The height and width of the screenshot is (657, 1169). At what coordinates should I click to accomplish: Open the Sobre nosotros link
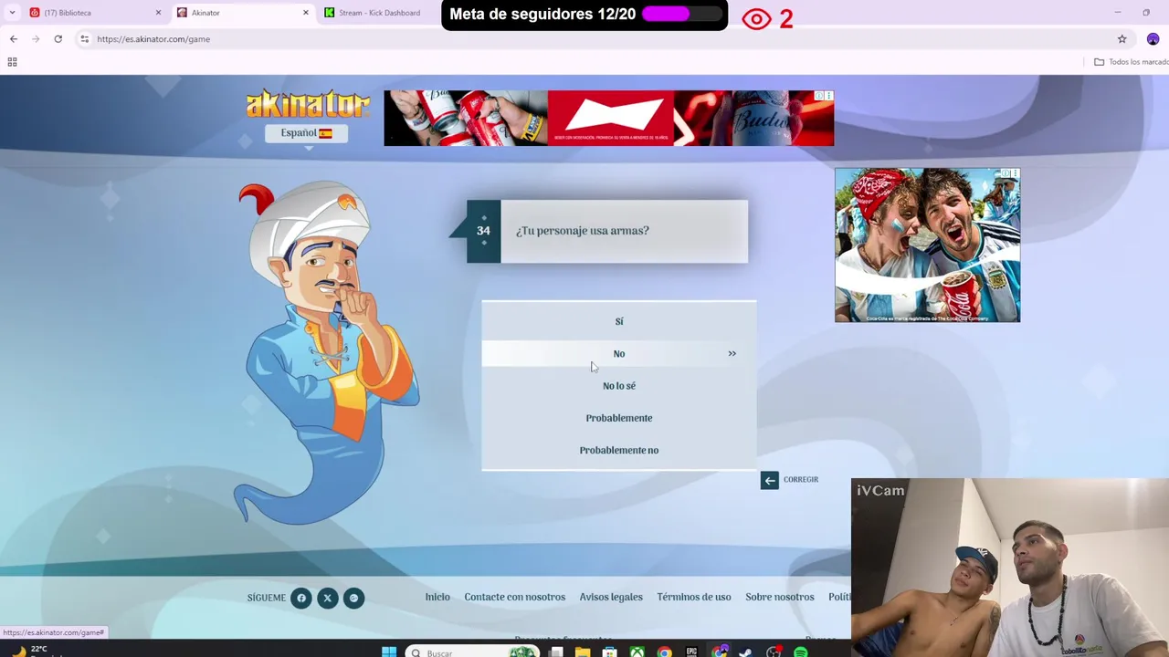coord(779,597)
